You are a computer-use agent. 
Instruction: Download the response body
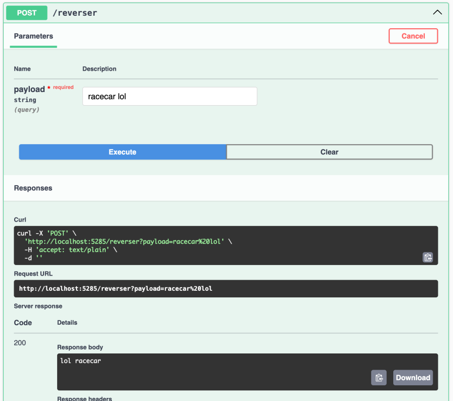pos(413,378)
